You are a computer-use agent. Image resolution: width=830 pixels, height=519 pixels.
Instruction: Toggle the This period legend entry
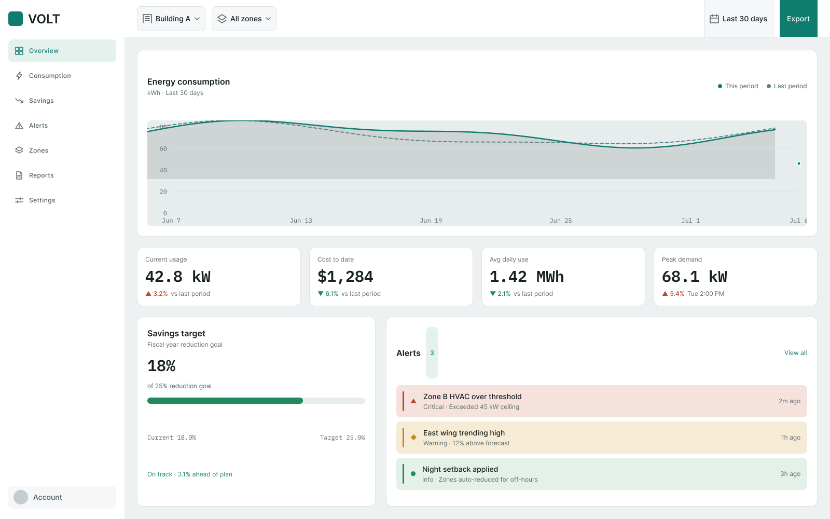click(738, 86)
